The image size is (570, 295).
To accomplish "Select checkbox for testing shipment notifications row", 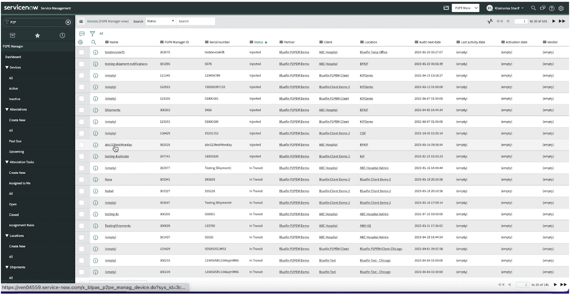I will pyautogui.click(x=82, y=64).
